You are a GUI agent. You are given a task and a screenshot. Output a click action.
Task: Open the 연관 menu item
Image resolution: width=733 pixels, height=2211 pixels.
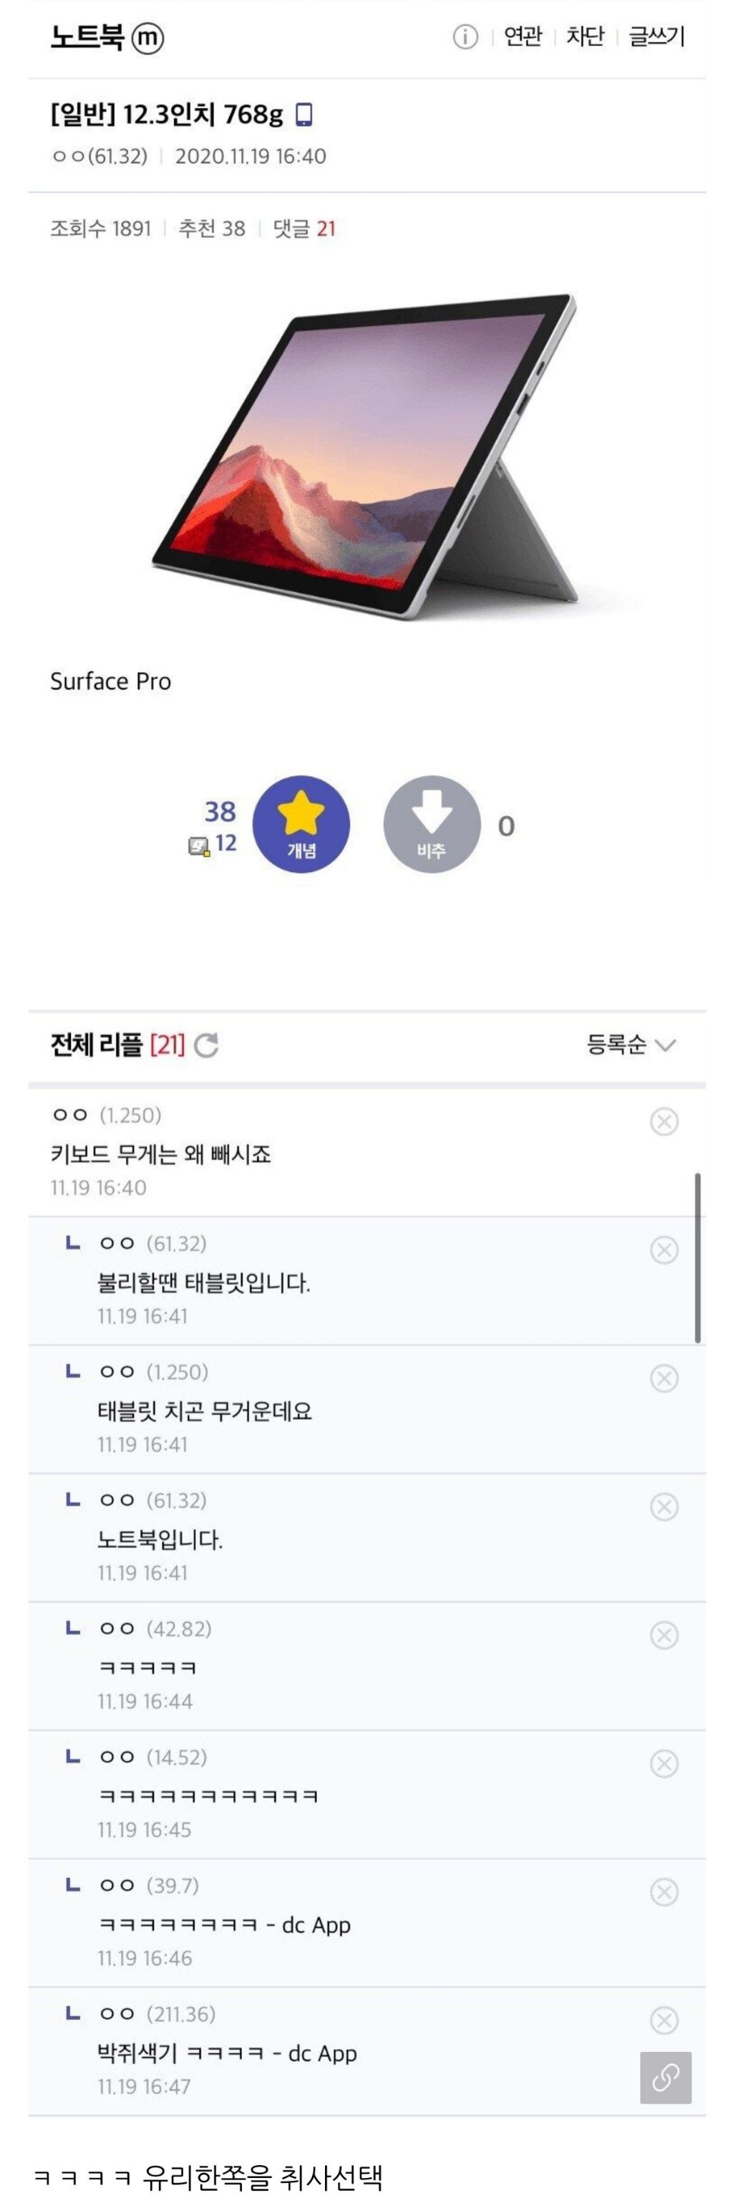click(523, 37)
